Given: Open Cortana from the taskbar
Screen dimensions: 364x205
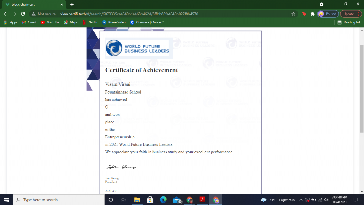Looking at the screenshot, I should [111, 200].
